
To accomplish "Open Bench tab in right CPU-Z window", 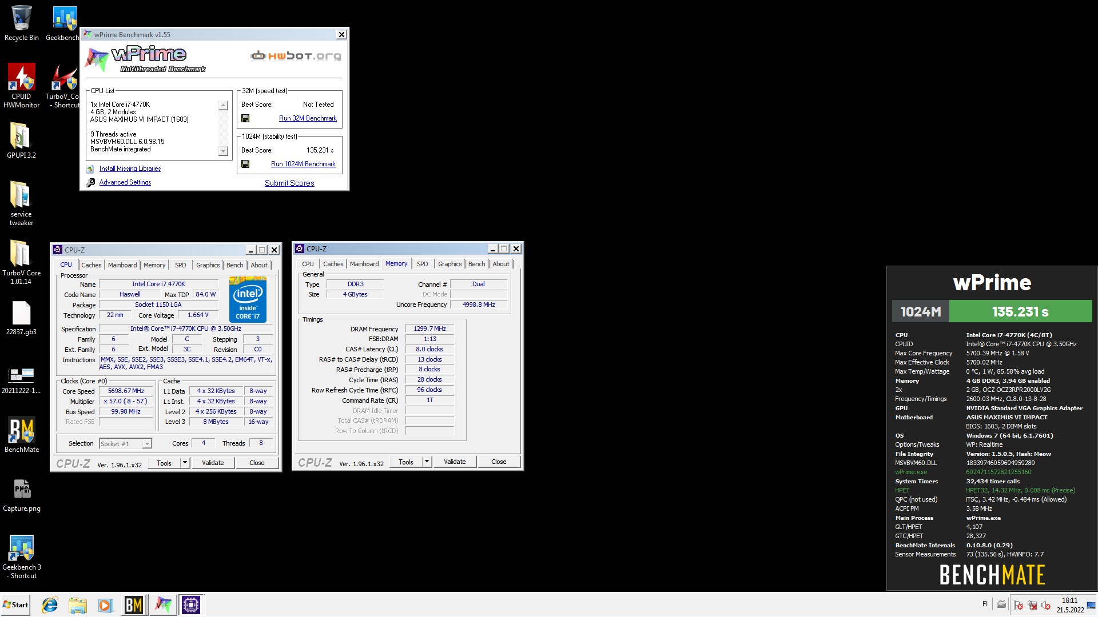I will (476, 264).
